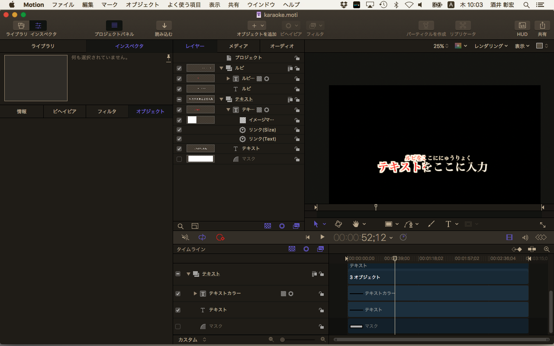Click the record animation button

[220, 237]
